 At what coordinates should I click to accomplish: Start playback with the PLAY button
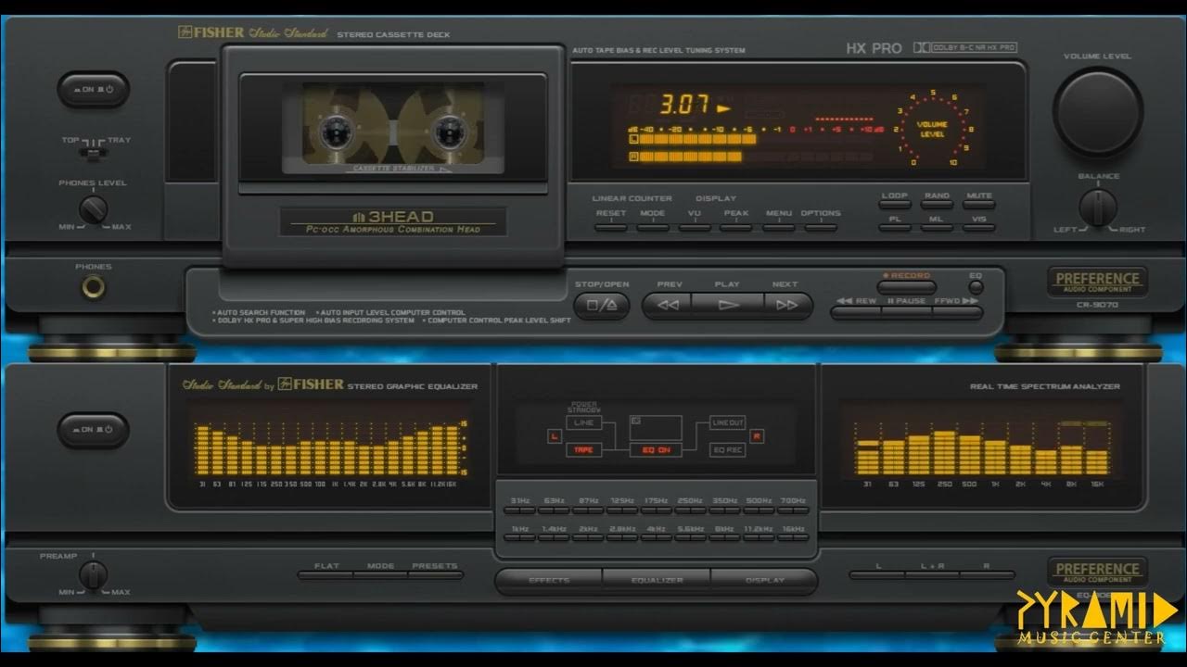point(728,305)
